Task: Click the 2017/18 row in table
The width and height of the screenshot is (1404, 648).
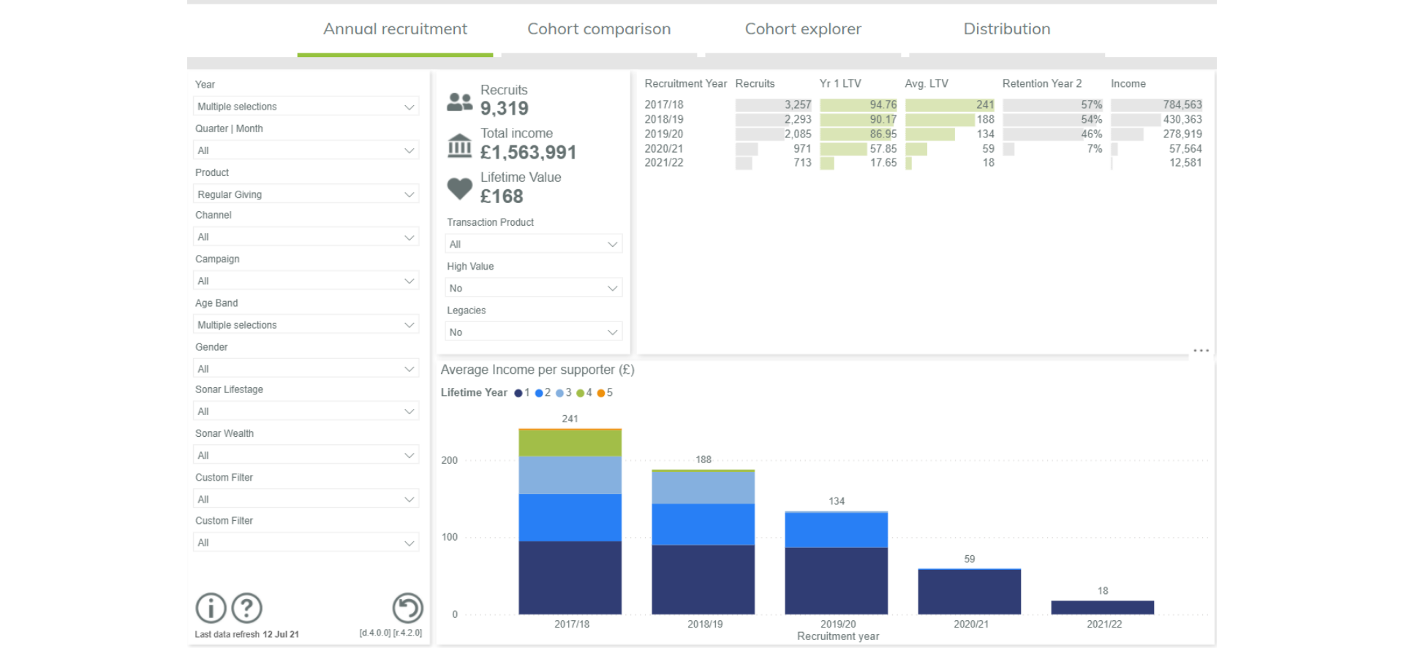Action: [923, 104]
